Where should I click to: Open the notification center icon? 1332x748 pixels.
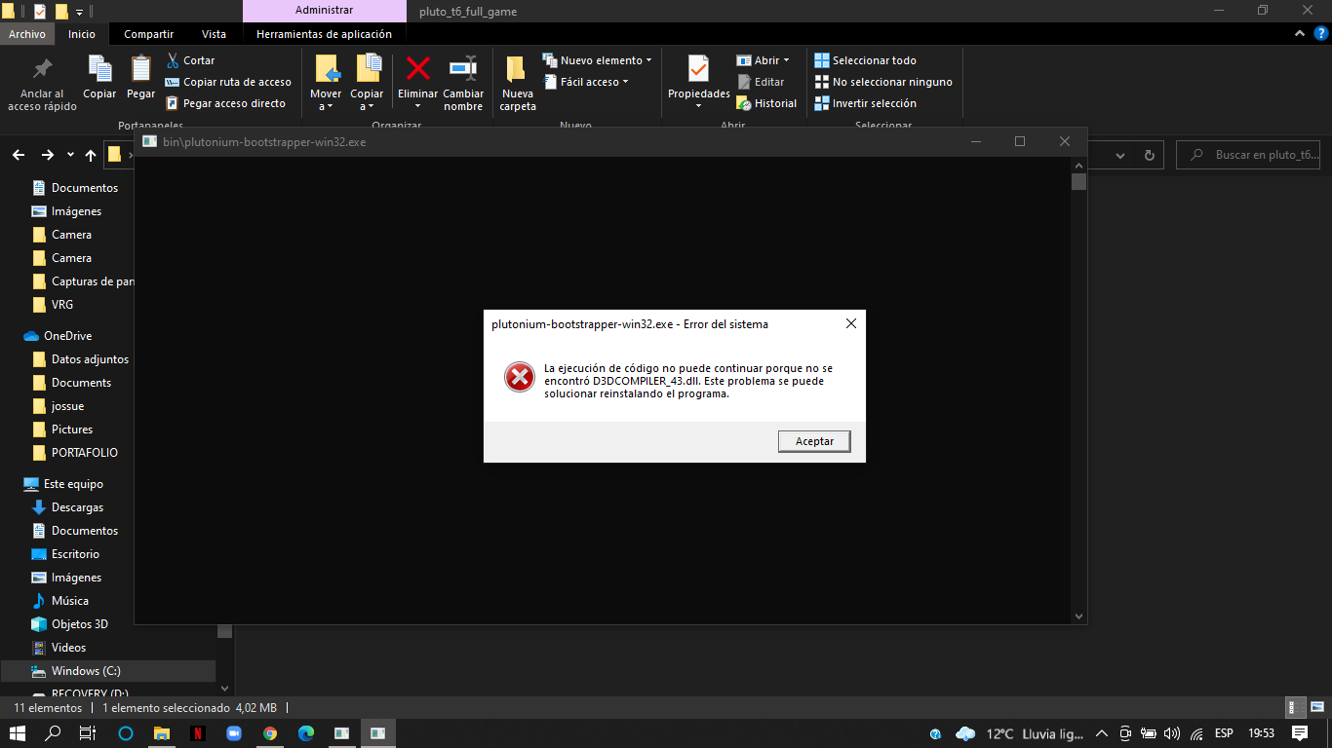(x=1300, y=733)
